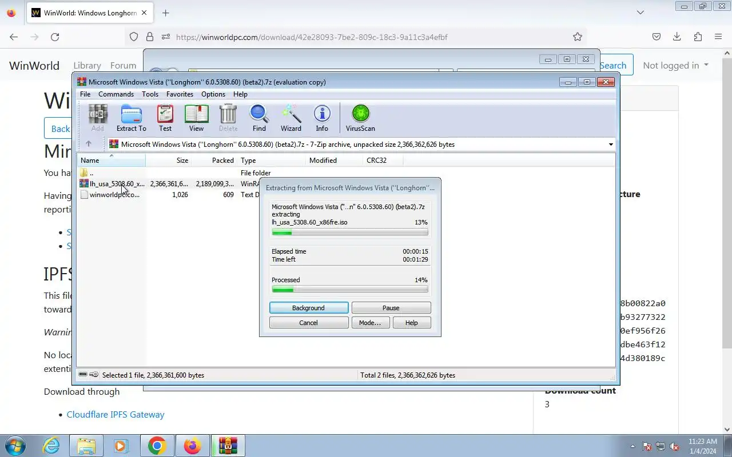Click the Processed total progress bar
This screenshot has height=457, width=732.
click(x=350, y=290)
